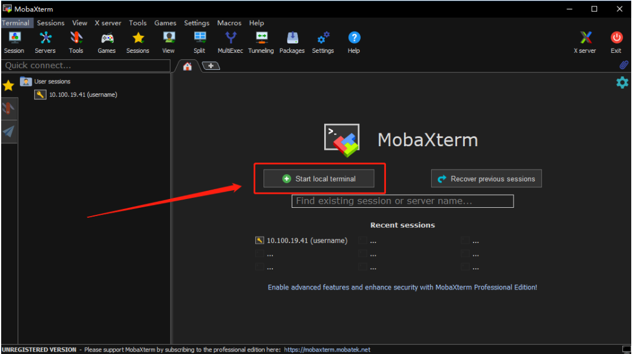The image size is (633, 354).
Task: Open the Packages toolbar icon
Action: [x=292, y=42]
